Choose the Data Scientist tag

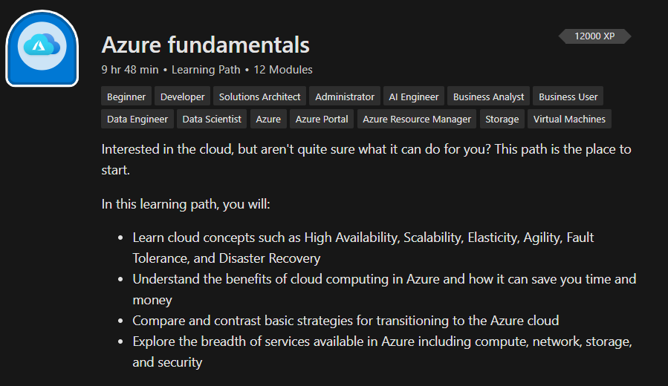212,119
